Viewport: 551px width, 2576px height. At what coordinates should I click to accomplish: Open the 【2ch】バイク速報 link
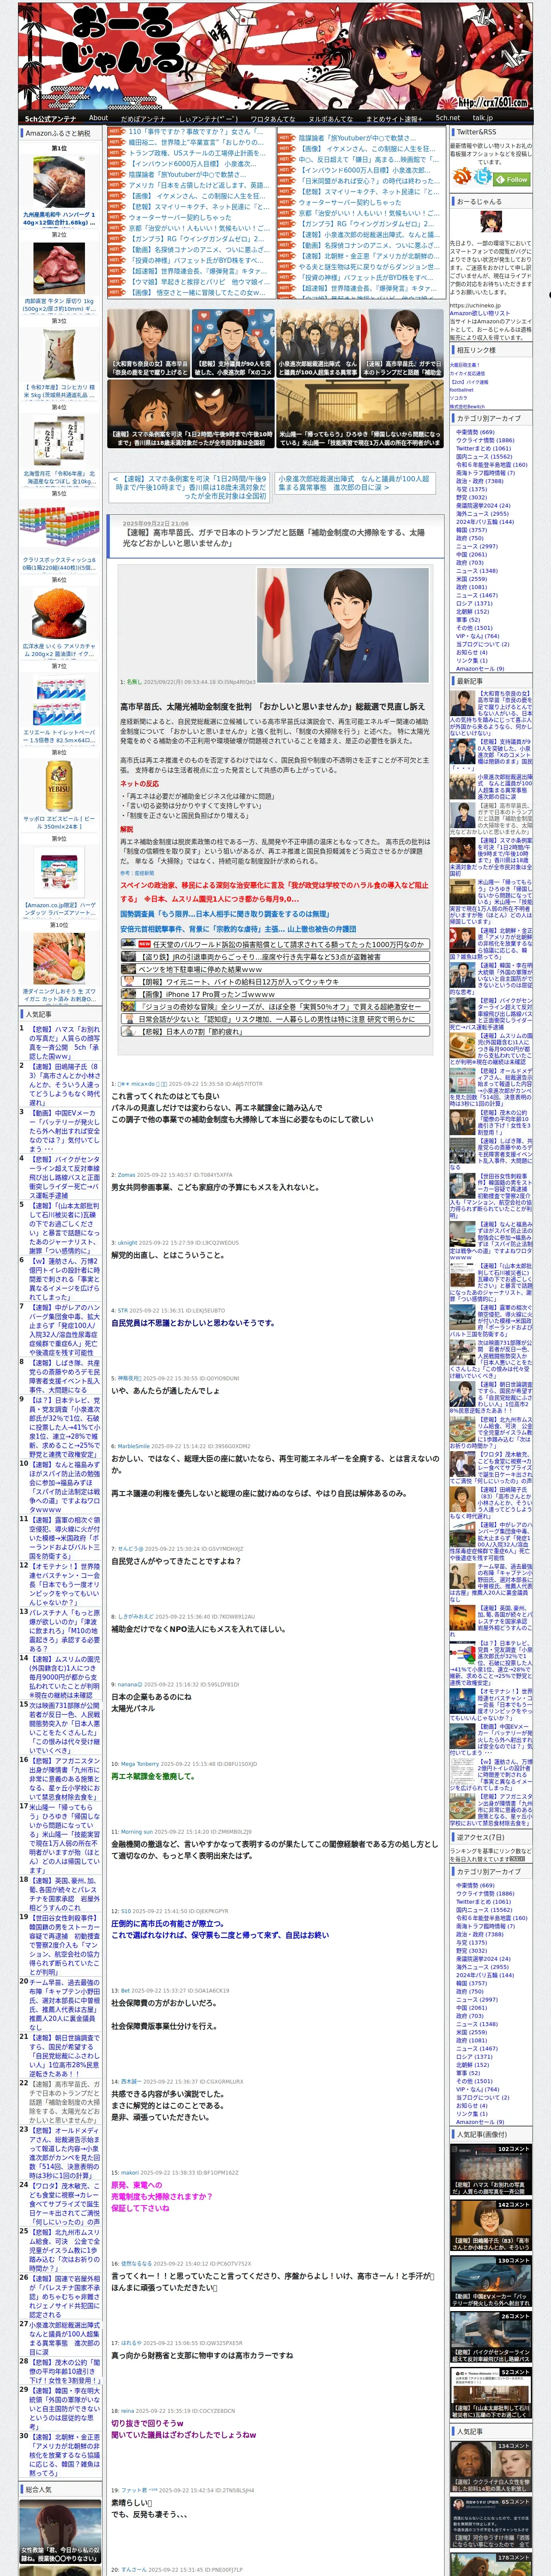tap(469, 382)
